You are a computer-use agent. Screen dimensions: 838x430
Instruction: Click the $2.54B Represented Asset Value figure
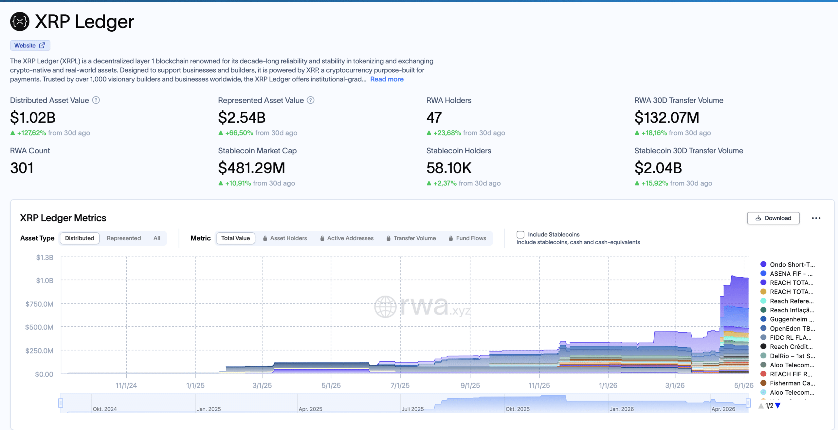coord(242,118)
